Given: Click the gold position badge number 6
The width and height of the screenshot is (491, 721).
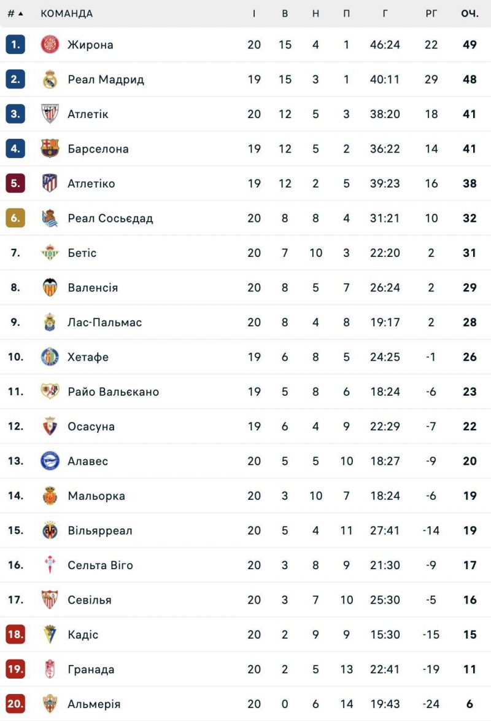Looking at the screenshot, I should (x=15, y=218).
